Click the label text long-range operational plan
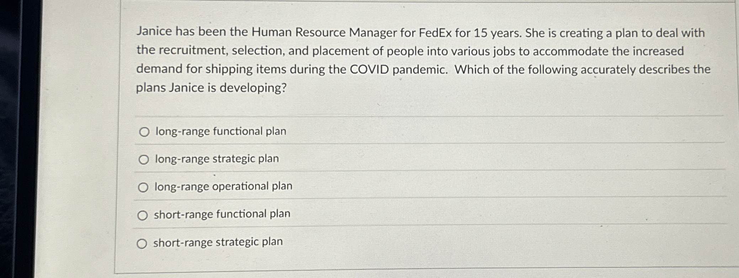Screen dimensions: 739x278 223,186
